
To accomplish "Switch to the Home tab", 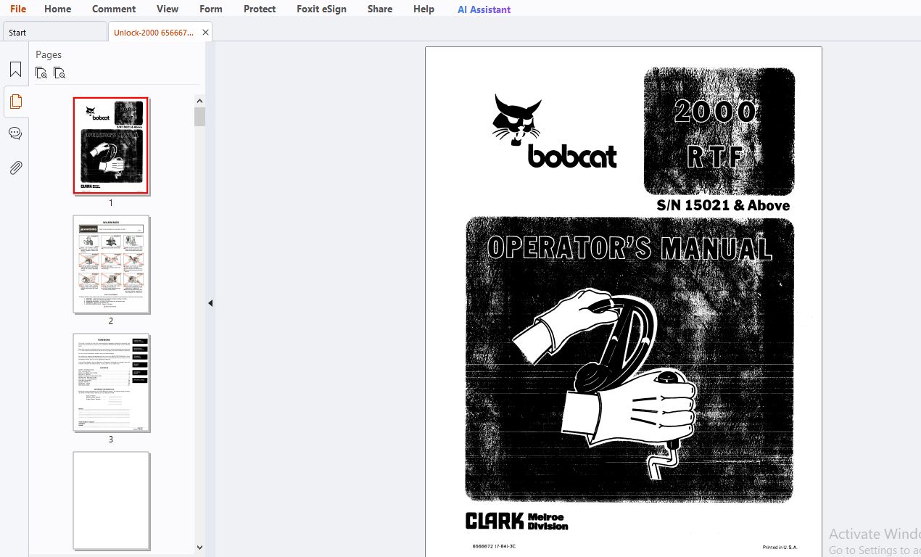I will point(57,9).
